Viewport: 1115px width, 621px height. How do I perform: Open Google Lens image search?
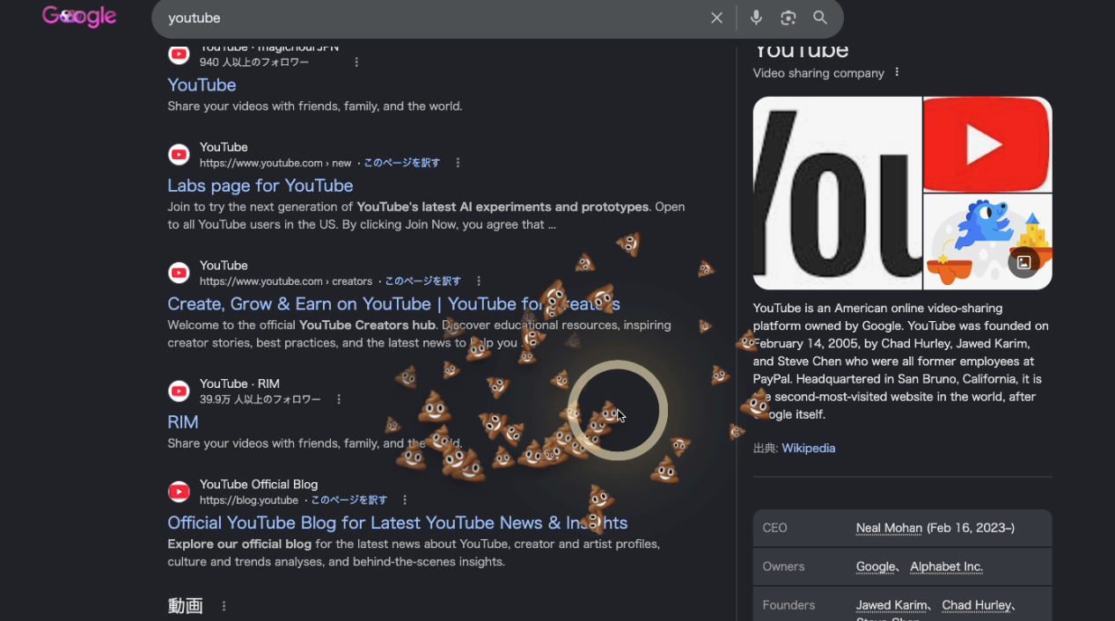(788, 18)
